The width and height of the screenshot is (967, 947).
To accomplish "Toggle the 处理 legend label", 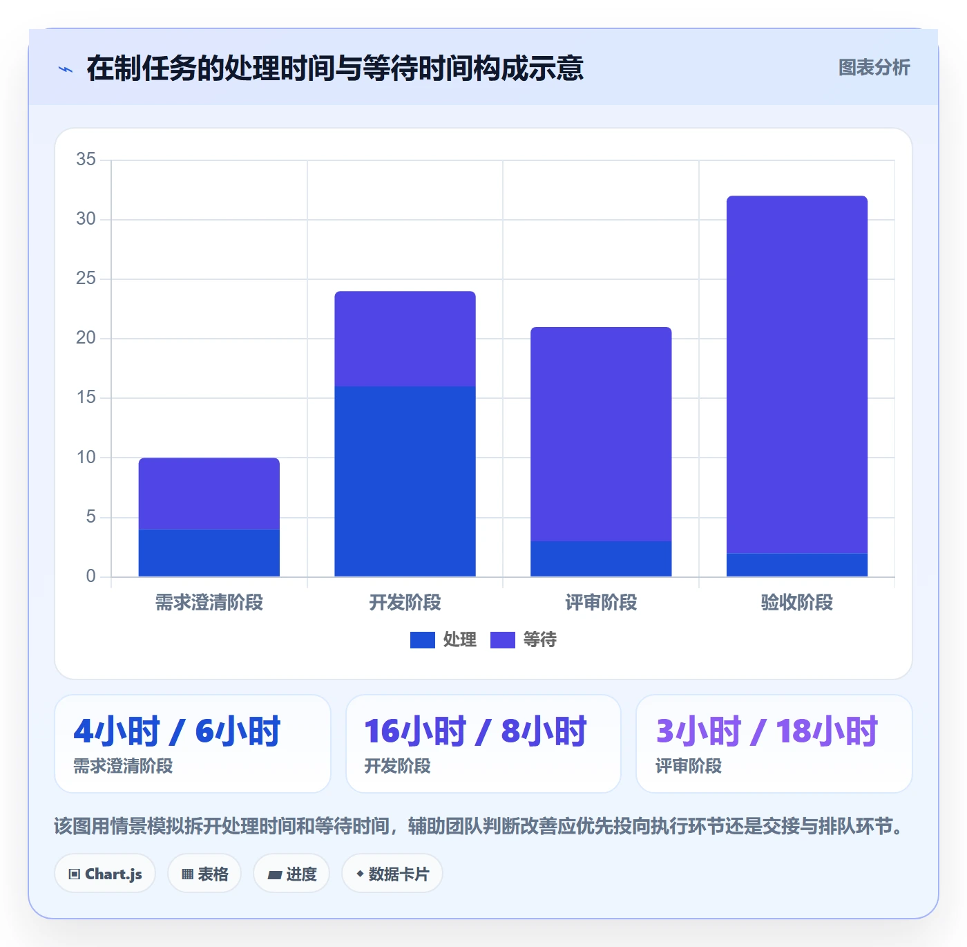I will pos(460,640).
